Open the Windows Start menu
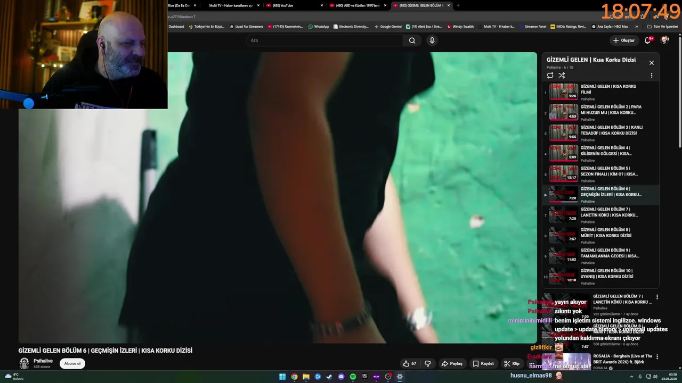This screenshot has height=383, width=682. tap(282, 377)
